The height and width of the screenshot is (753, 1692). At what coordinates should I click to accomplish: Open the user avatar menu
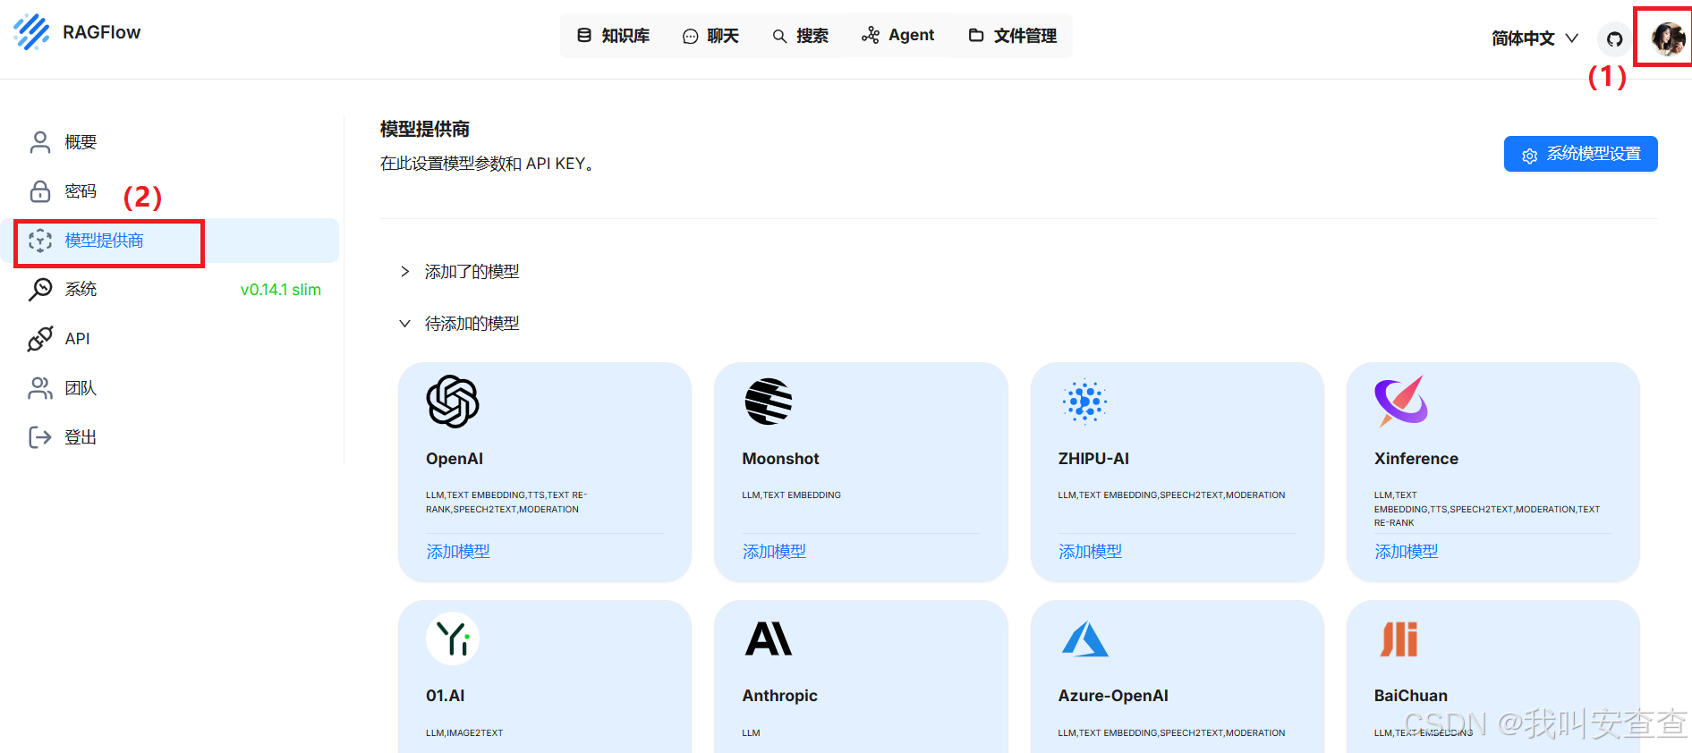[x=1669, y=38]
